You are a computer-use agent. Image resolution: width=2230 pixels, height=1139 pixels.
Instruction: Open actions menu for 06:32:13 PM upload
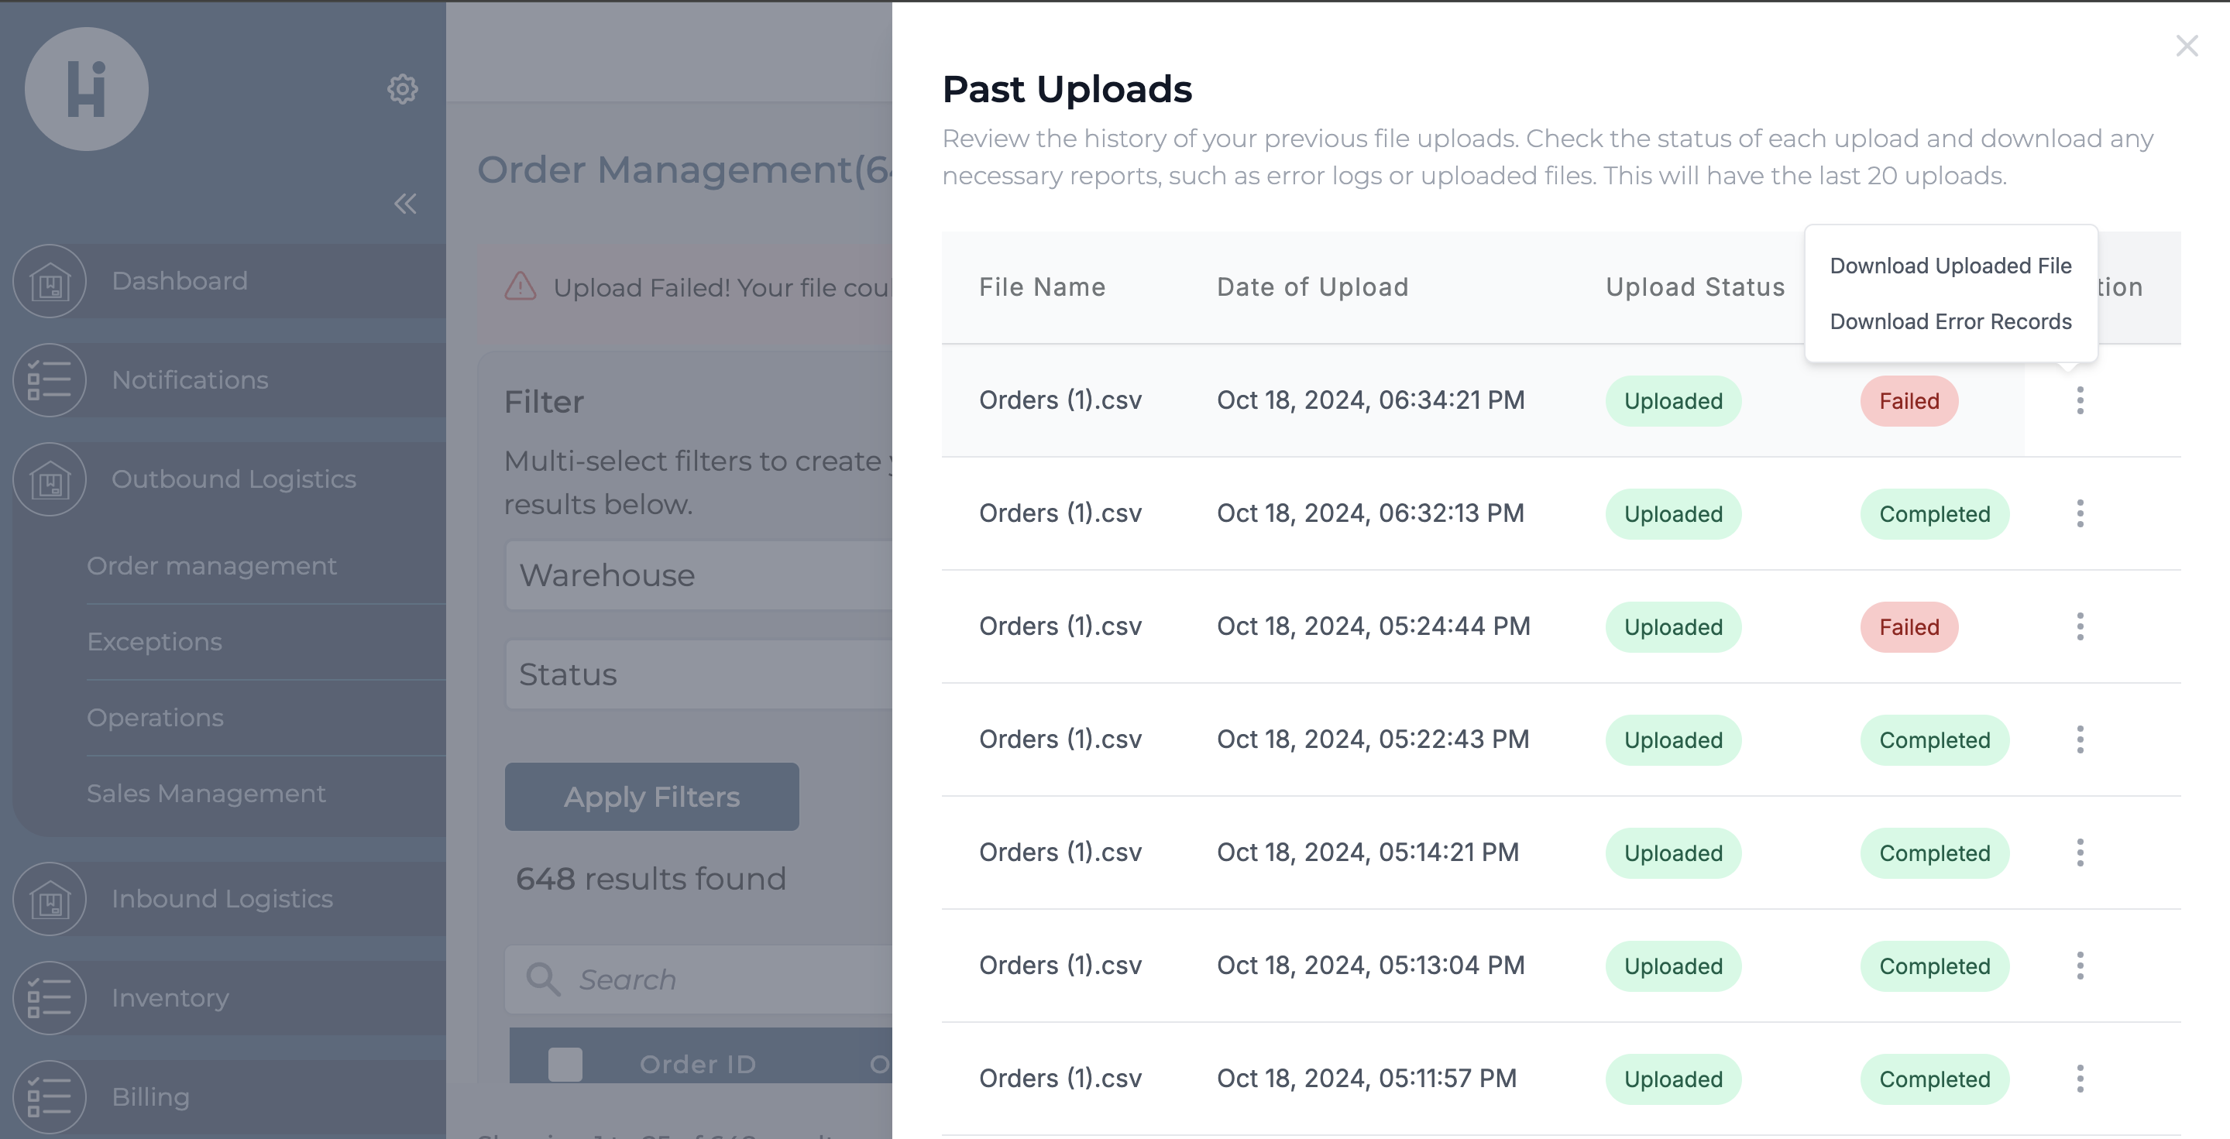pyautogui.click(x=2080, y=513)
